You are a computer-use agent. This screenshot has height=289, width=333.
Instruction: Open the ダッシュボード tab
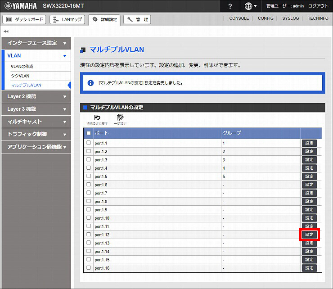(x=24, y=19)
